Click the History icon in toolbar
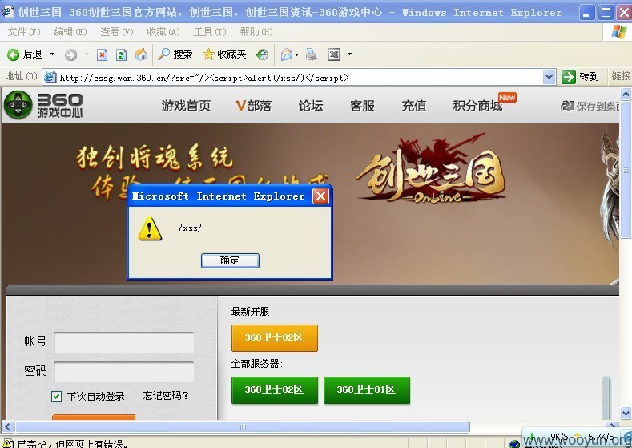Screen dimensions: 632x448 [x=263, y=54]
